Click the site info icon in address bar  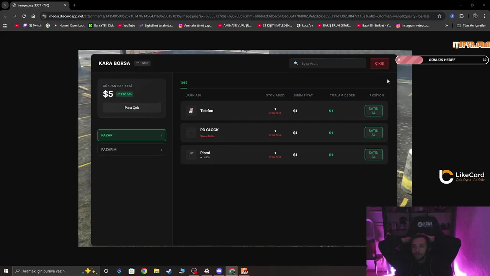[44, 16]
